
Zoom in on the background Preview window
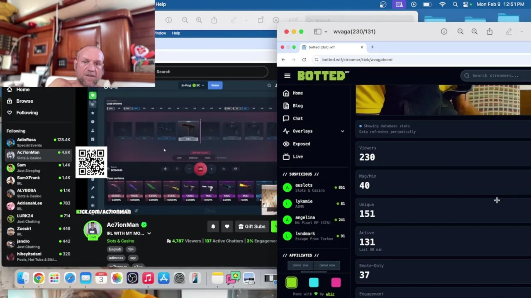pos(199,20)
